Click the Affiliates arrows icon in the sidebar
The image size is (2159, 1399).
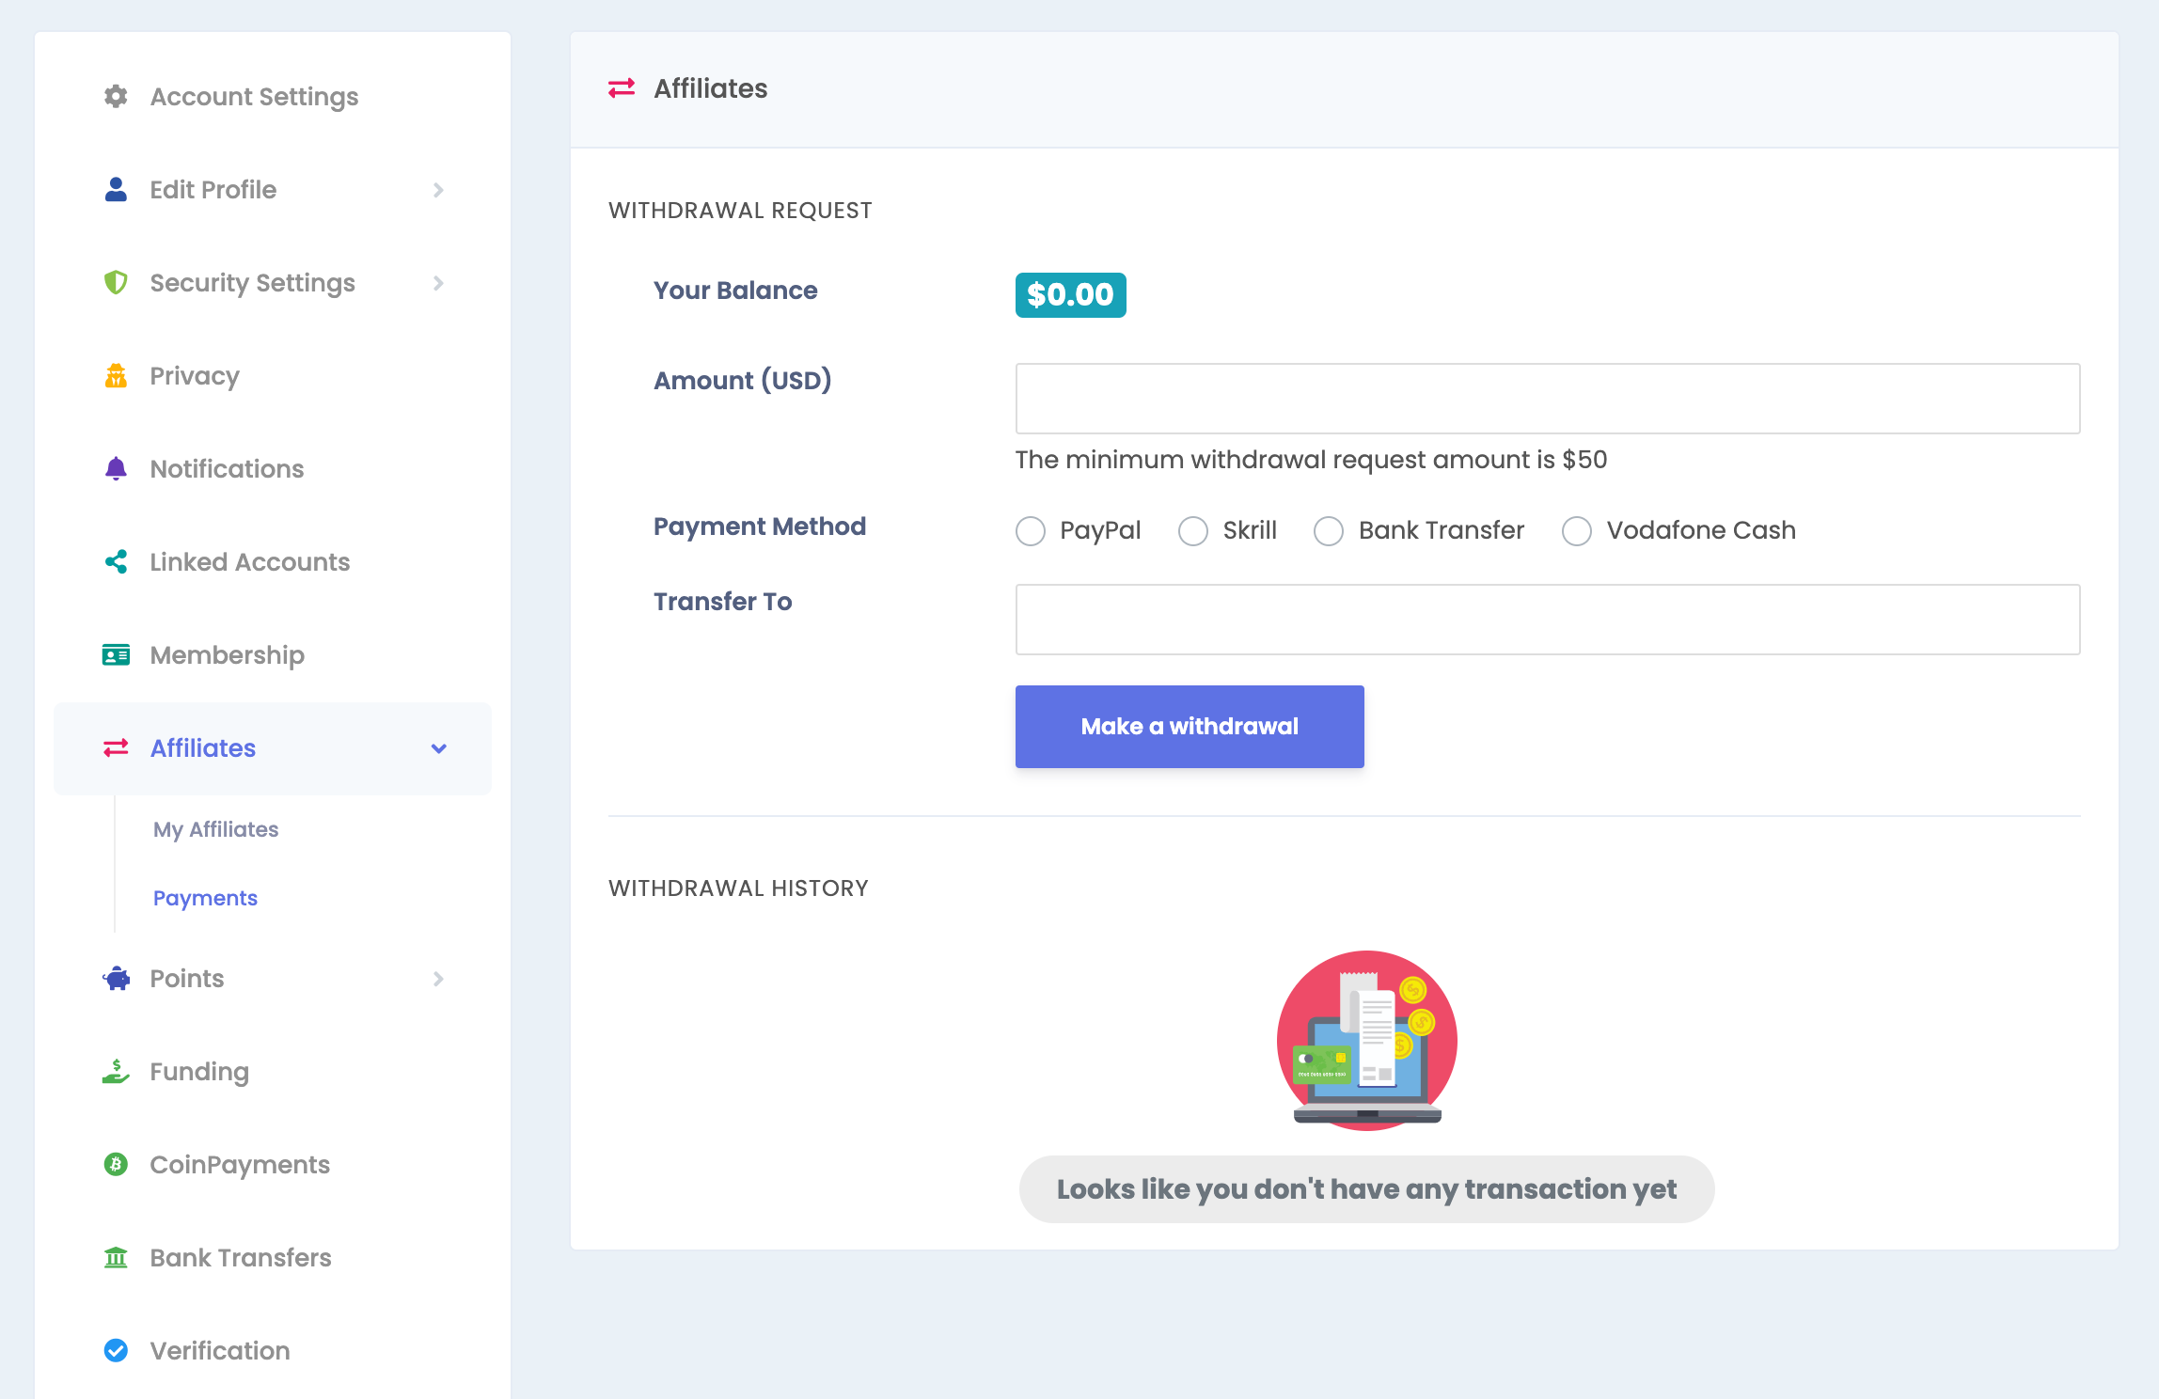116,748
